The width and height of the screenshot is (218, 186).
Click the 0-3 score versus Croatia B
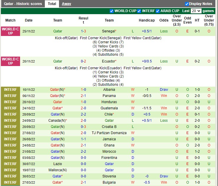click(x=83, y=127)
